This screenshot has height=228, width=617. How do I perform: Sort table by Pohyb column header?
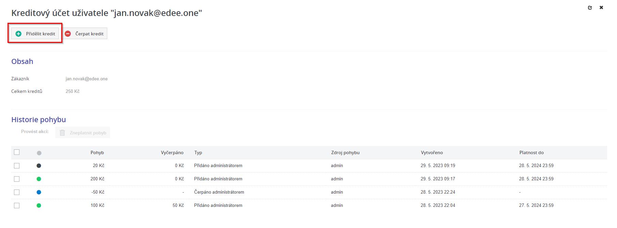point(97,153)
